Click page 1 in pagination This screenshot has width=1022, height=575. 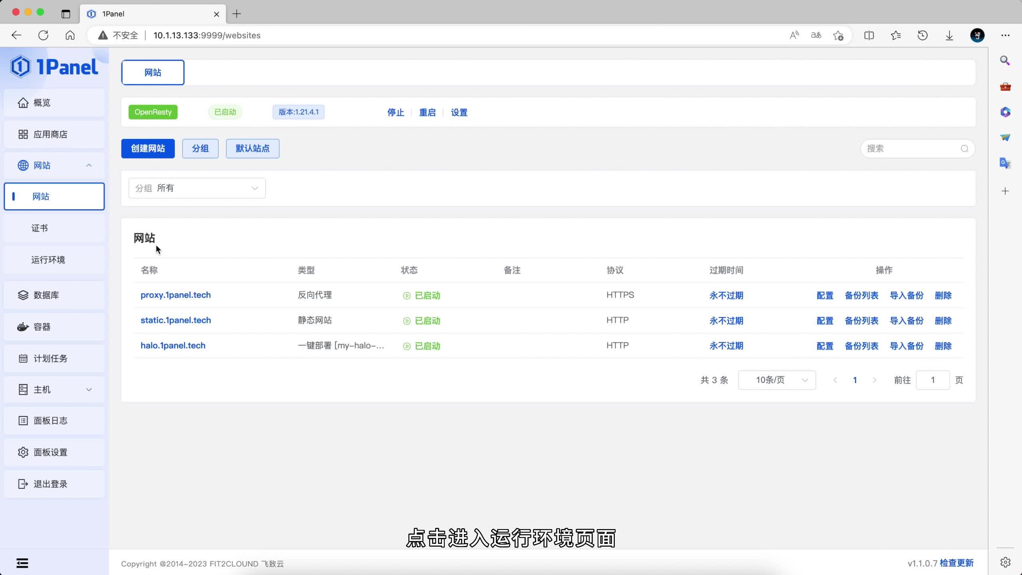855,380
